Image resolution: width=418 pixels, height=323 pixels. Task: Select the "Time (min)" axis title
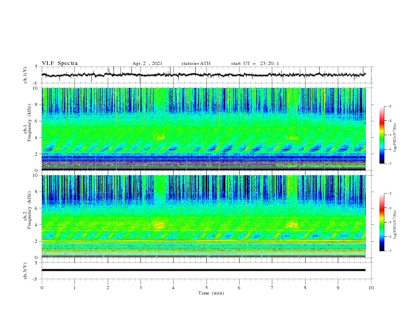pos(211,293)
